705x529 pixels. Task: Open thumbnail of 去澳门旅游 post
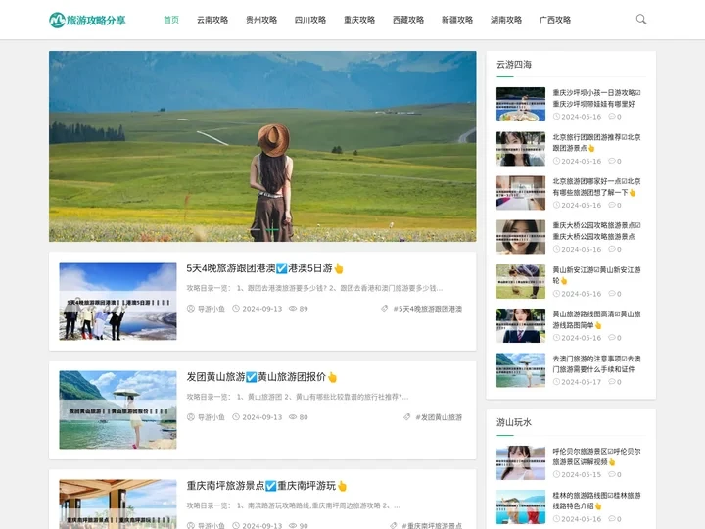pos(521,370)
